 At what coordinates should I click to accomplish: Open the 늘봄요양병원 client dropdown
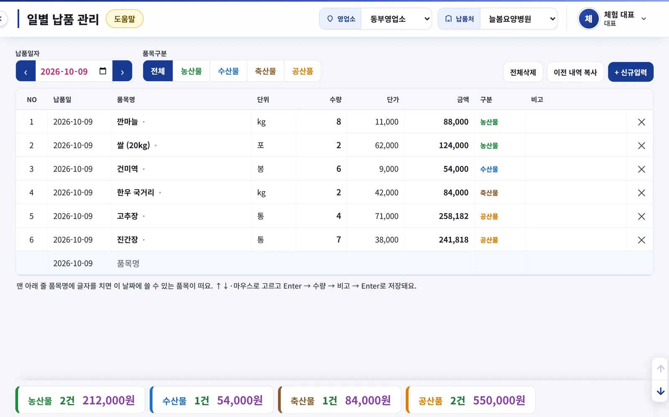click(518, 19)
